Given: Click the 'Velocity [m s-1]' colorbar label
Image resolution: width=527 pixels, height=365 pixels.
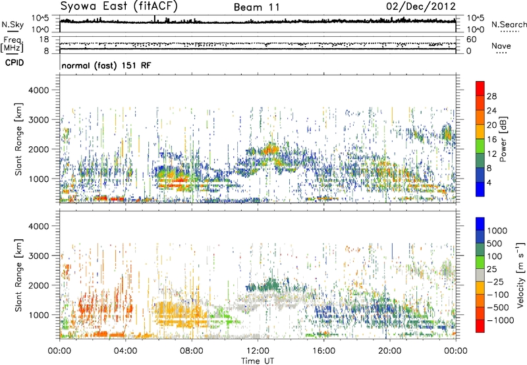Looking at the screenshot, I should [x=520, y=275].
